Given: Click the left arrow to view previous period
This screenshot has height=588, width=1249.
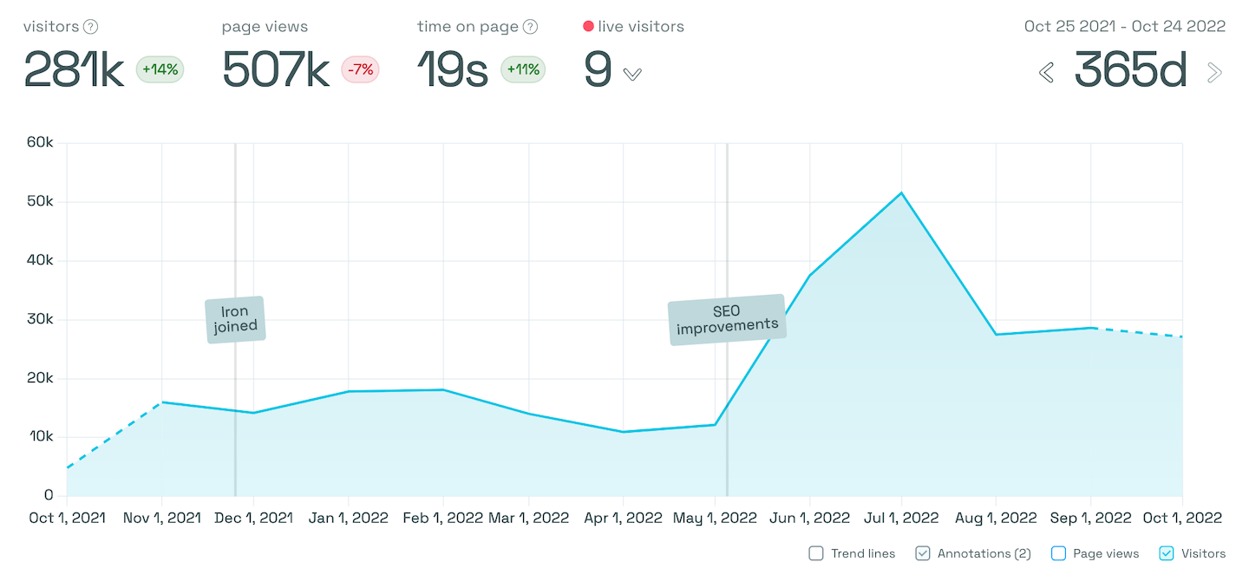Looking at the screenshot, I should tap(1046, 73).
